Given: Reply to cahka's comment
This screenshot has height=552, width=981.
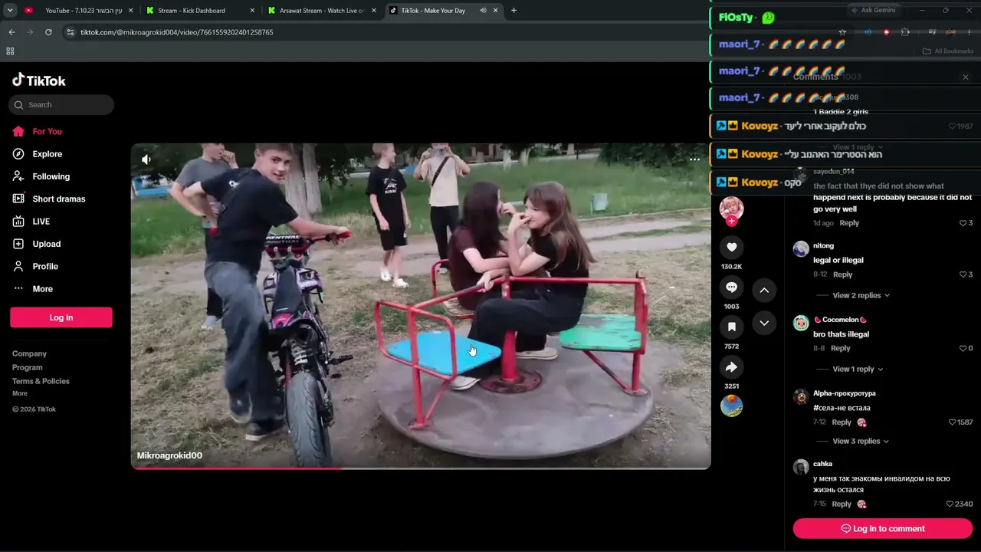Looking at the screenshot, I should tap(842, 504).
